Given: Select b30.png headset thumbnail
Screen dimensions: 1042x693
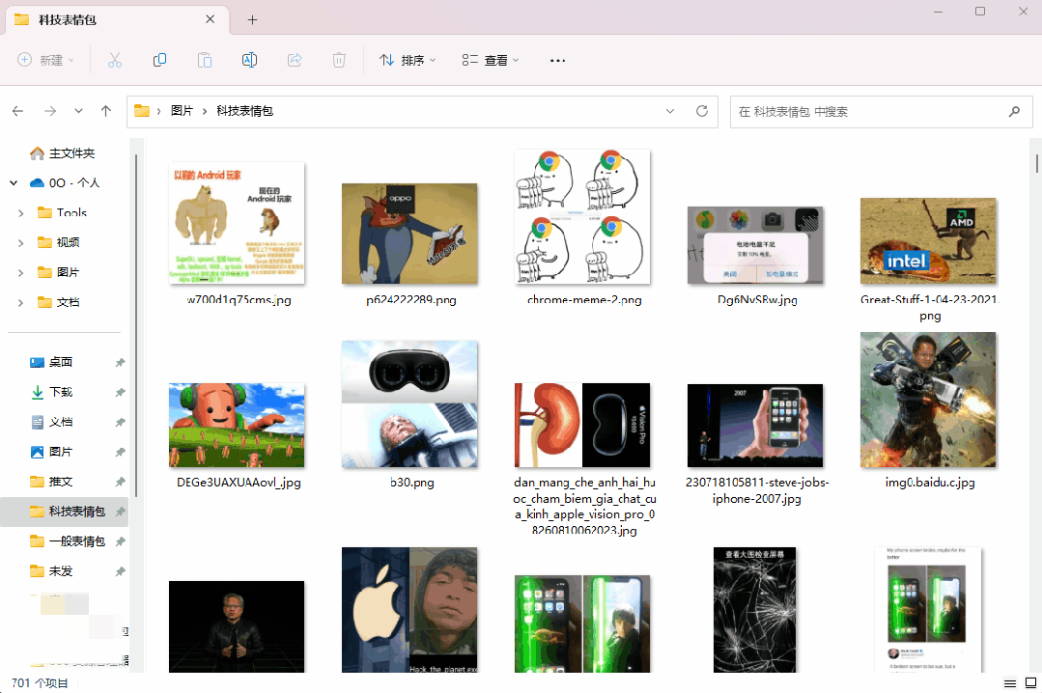Looking at the screenshot, I should [x=409, y=404].
